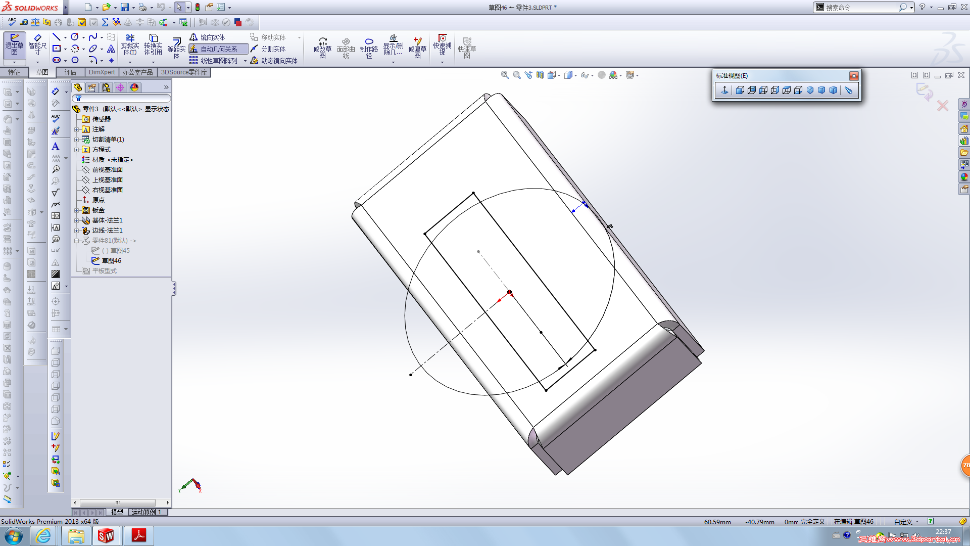This screenshot has height=546, width=970.
Task: Collapse the 零件81 tree node
Action: coord(77,241)
